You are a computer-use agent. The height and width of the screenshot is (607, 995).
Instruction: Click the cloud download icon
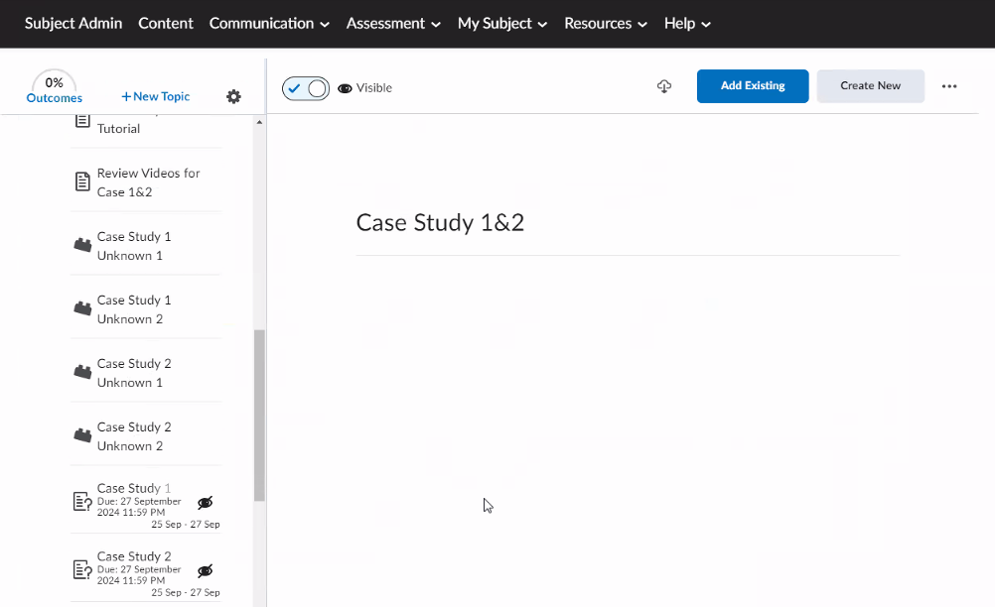(x=663, y=86)
